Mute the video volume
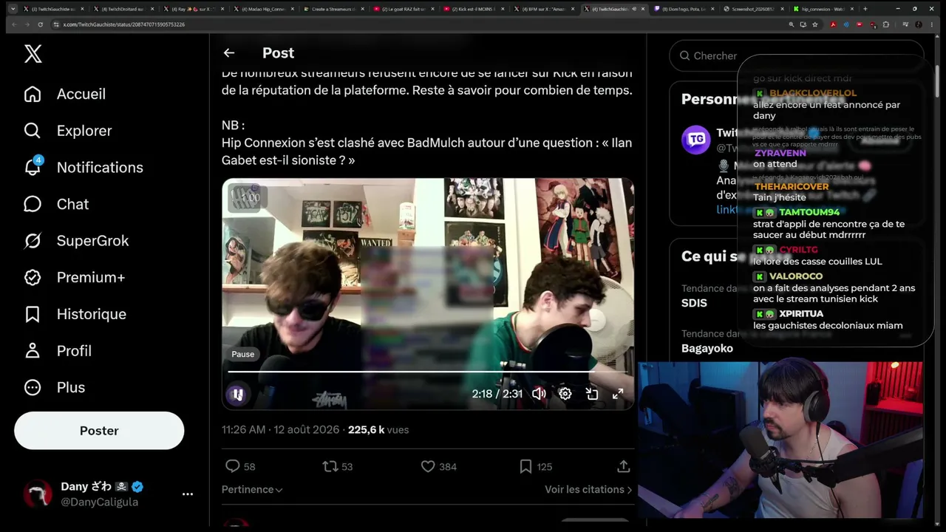946x532 pixels. [x=539, y=394]
